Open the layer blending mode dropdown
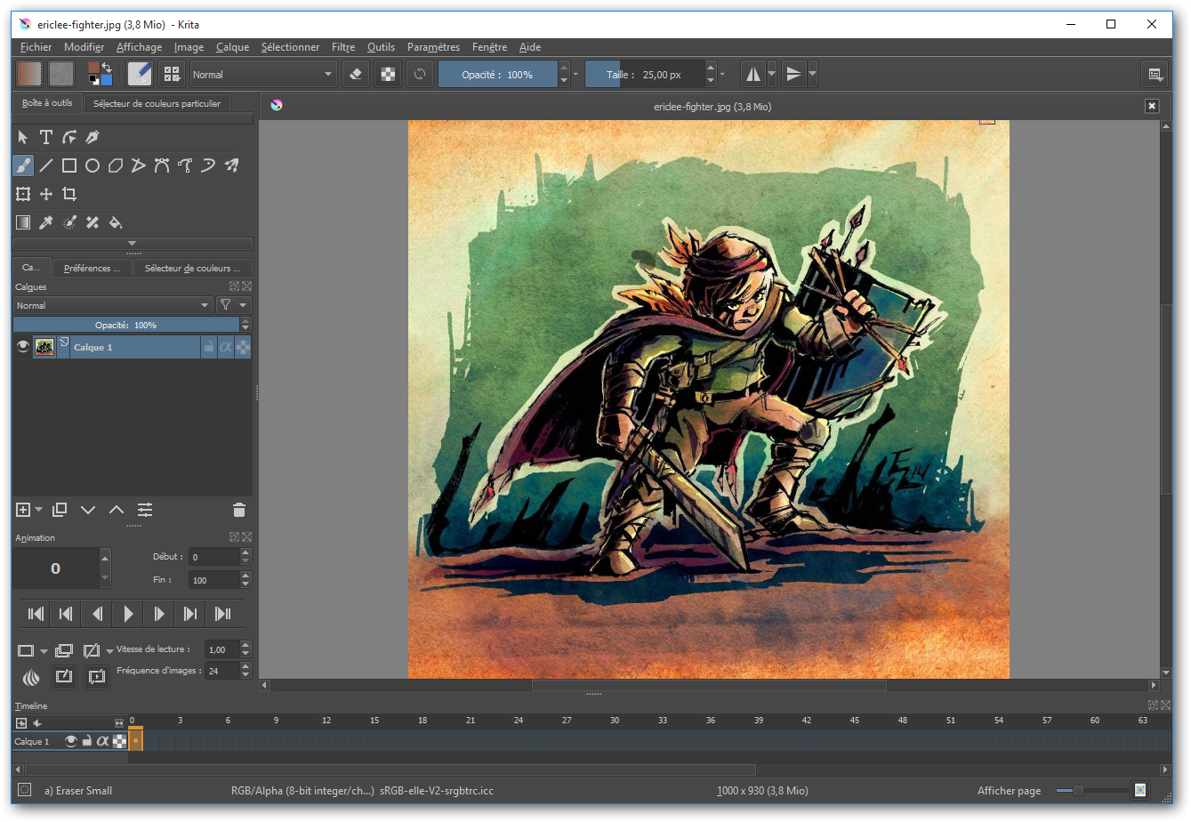The height and width of the screenshot is (822, 1191). (x=113, y=305)
